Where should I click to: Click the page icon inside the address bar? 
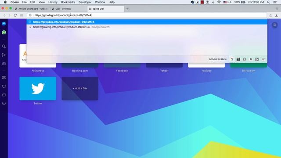pyautogui.click(x=30, y=15)
